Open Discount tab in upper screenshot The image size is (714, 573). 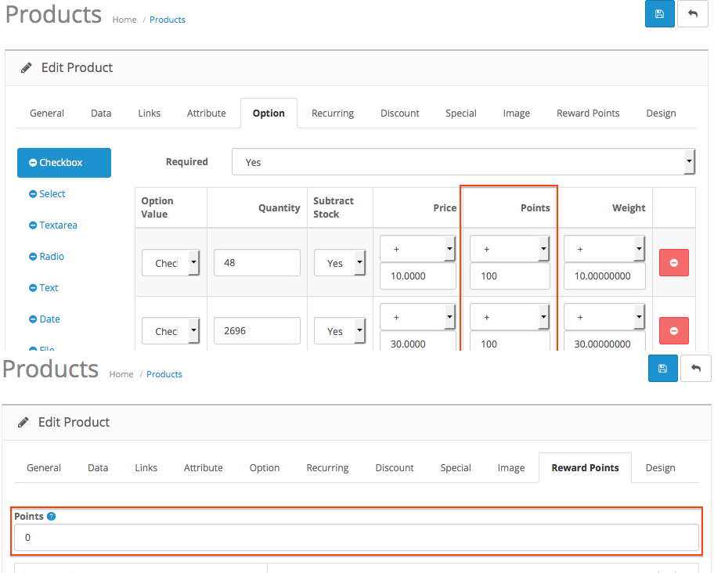click(x=400, y=114)
